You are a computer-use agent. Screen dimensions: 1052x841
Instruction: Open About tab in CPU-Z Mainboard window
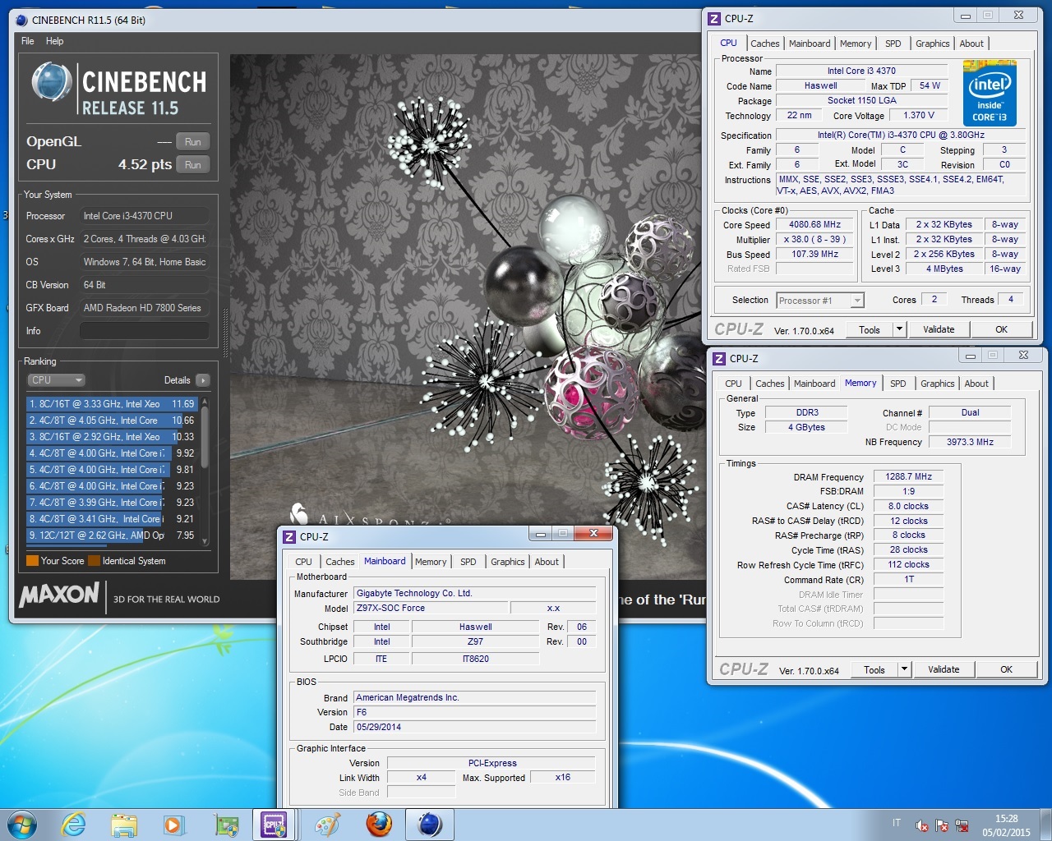point(546,562)
